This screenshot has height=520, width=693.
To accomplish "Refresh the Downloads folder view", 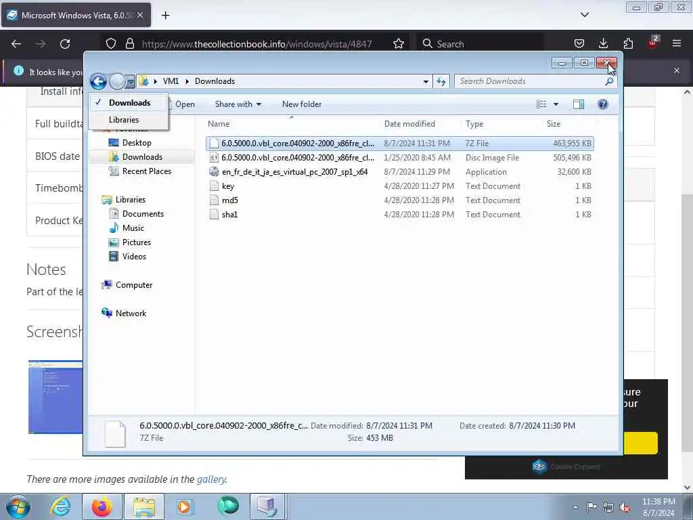I will tap(441, 81).
